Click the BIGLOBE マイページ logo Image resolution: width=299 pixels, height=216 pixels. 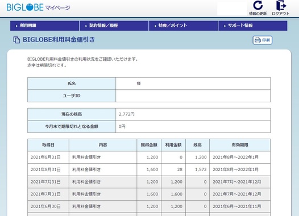point(38,7)
